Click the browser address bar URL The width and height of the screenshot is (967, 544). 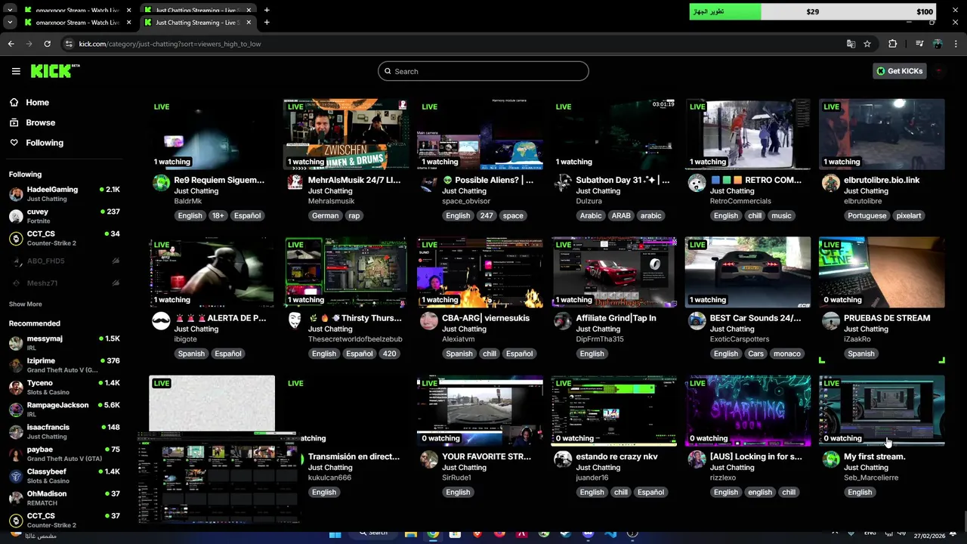(170, 44)
